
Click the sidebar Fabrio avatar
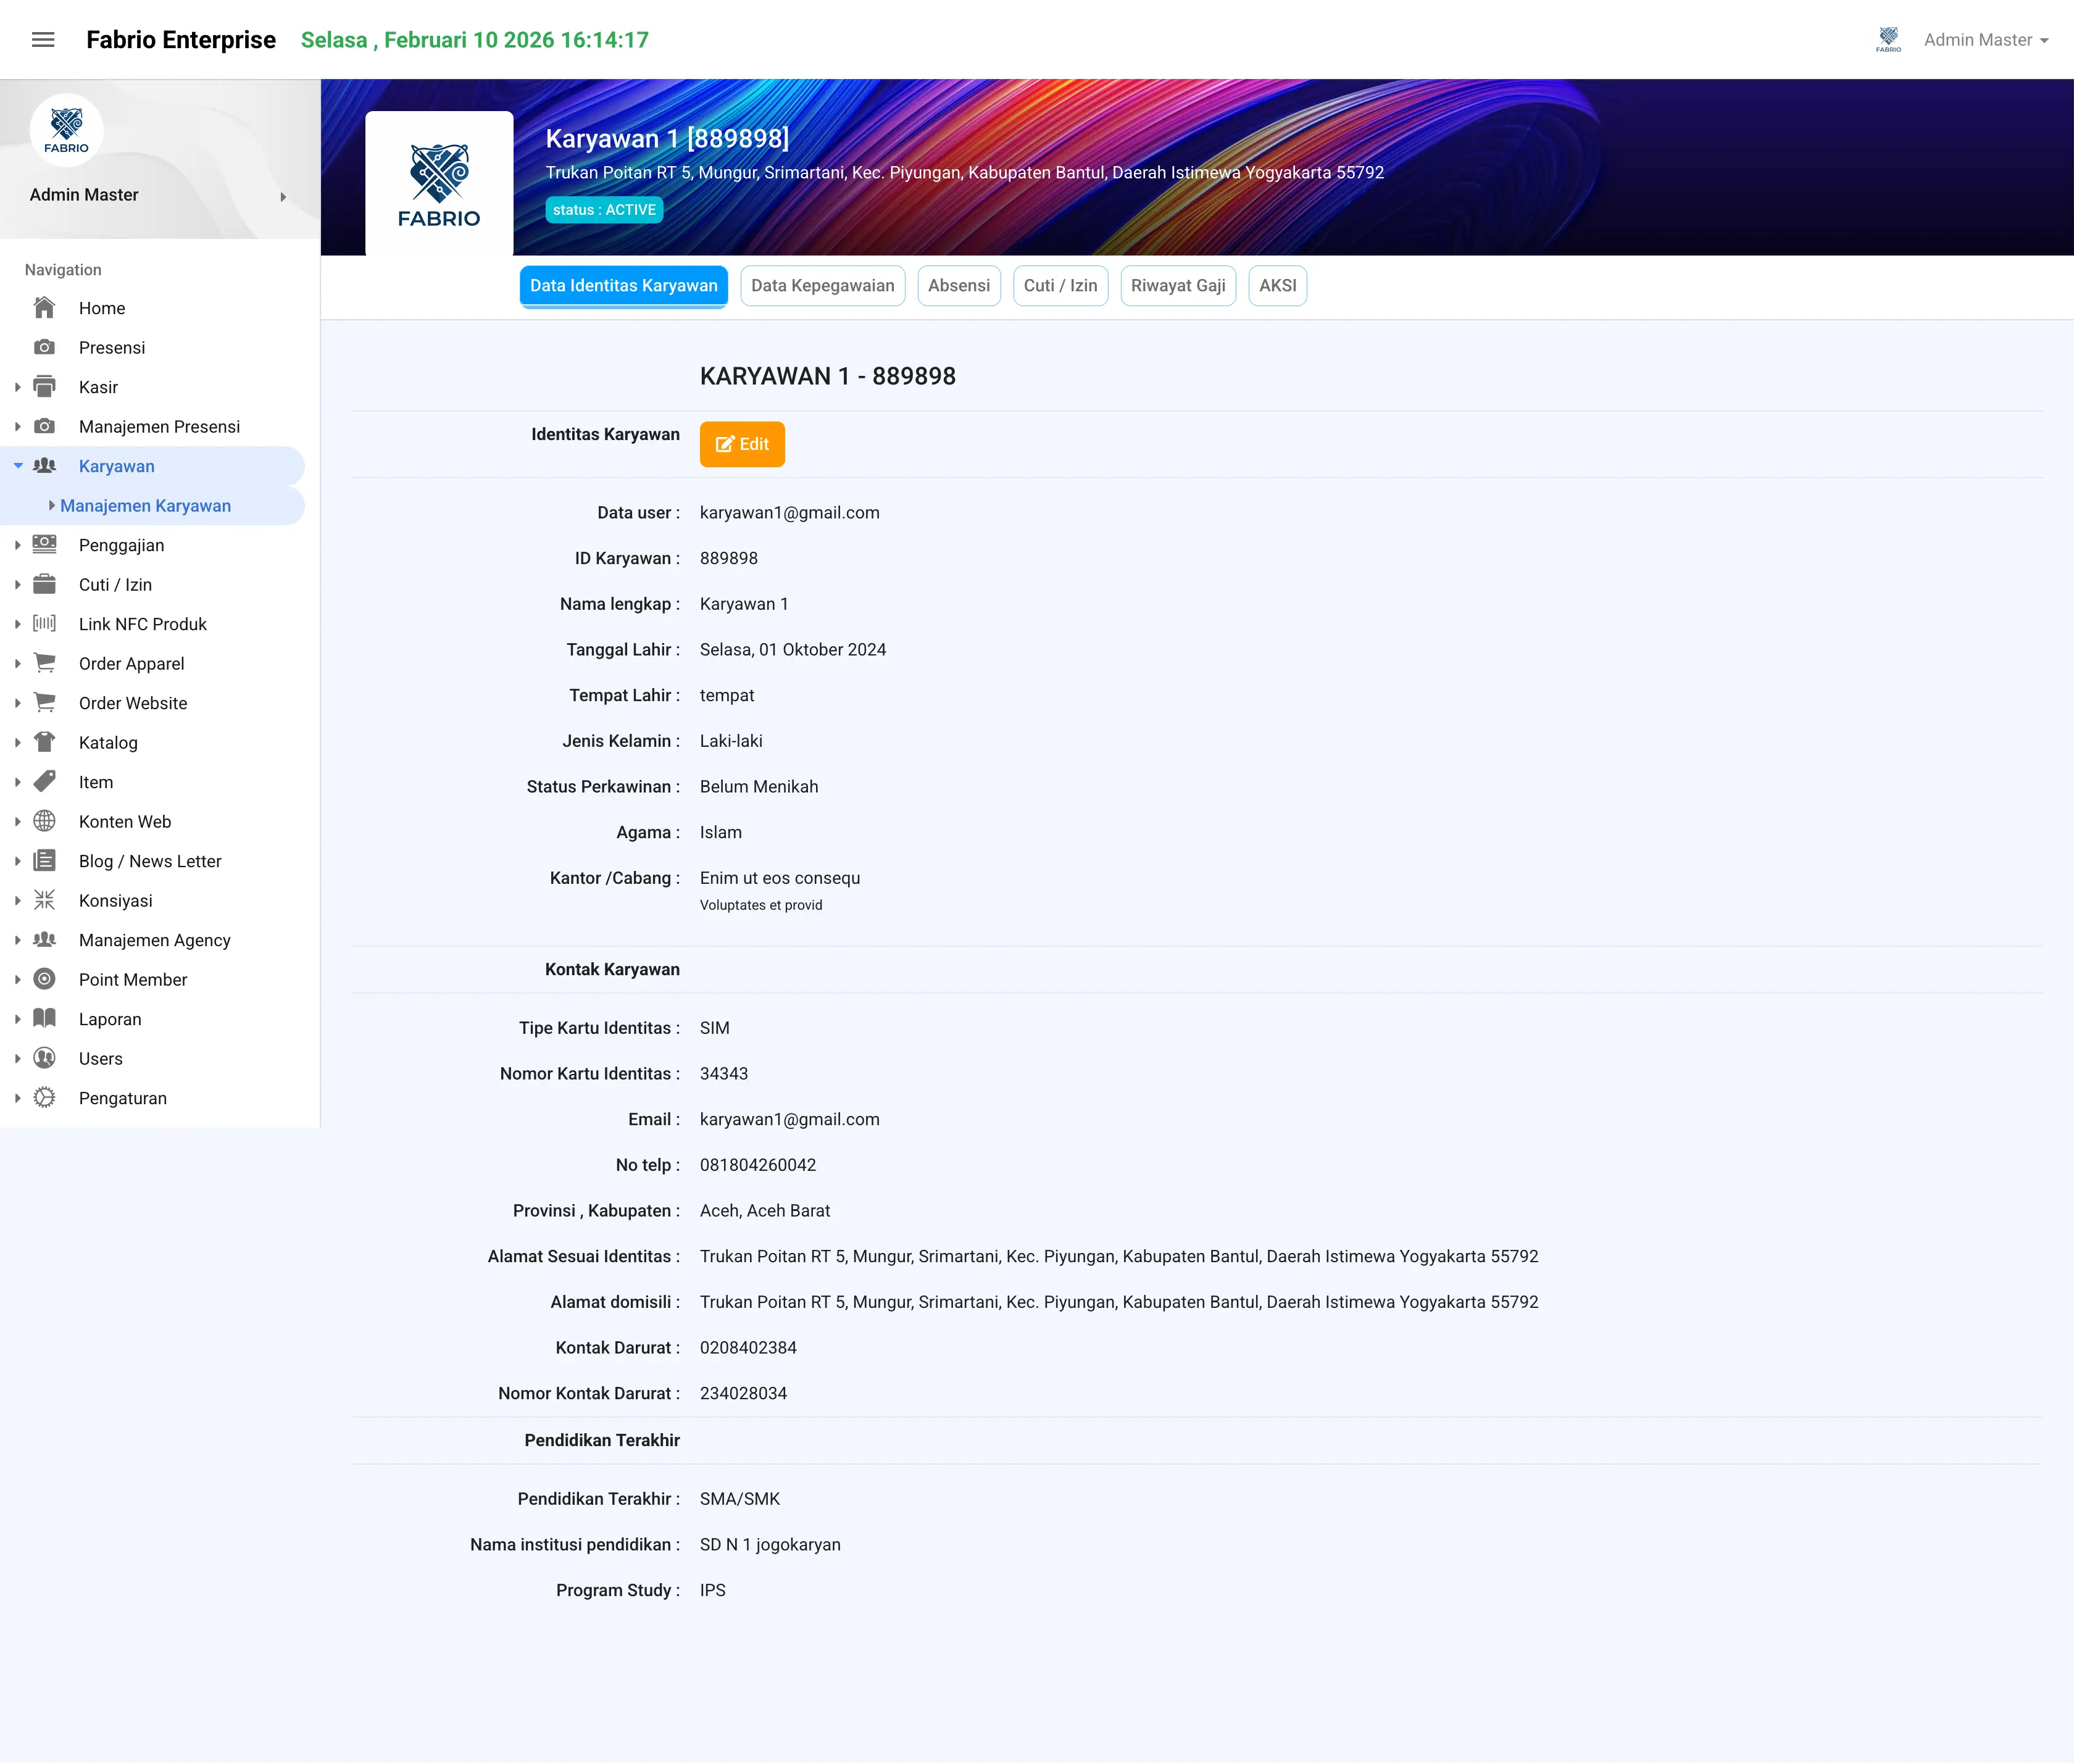click(66, 130)
